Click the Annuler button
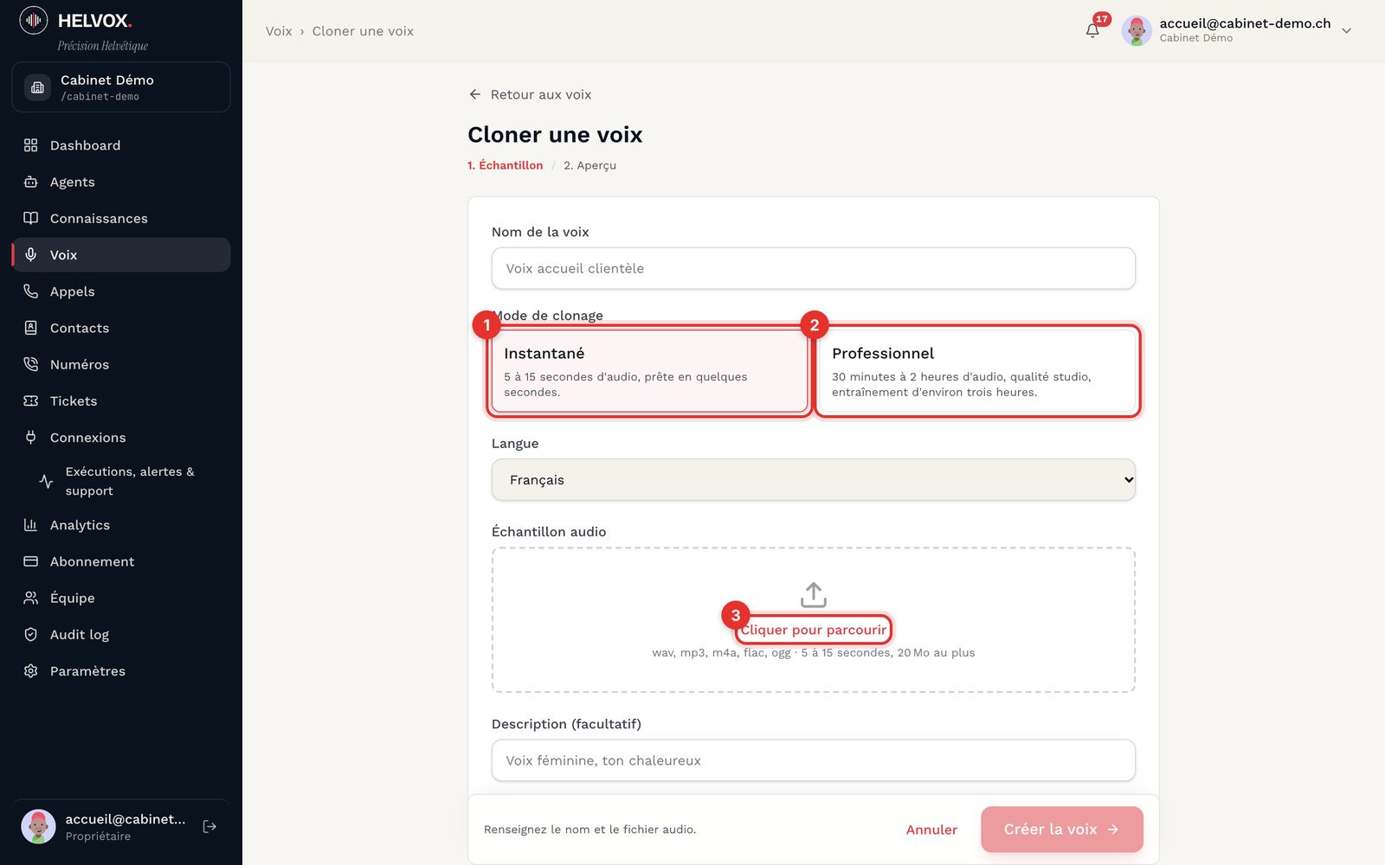The width and height of the screenshot is (1385, 865). 931,830
